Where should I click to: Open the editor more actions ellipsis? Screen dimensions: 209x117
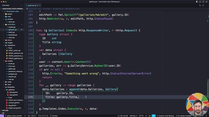click(206, 6)
